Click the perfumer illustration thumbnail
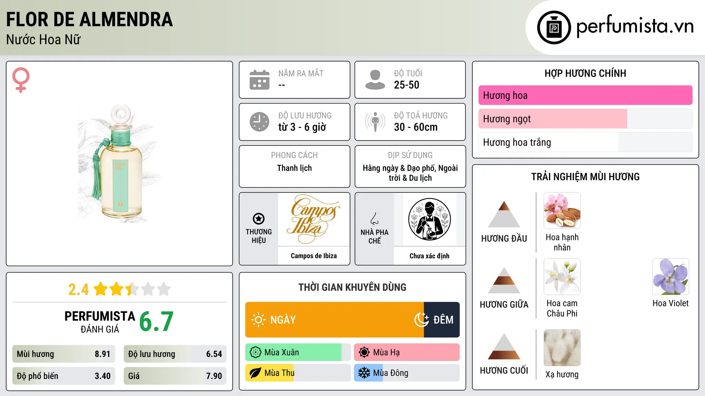 [429, 219]
